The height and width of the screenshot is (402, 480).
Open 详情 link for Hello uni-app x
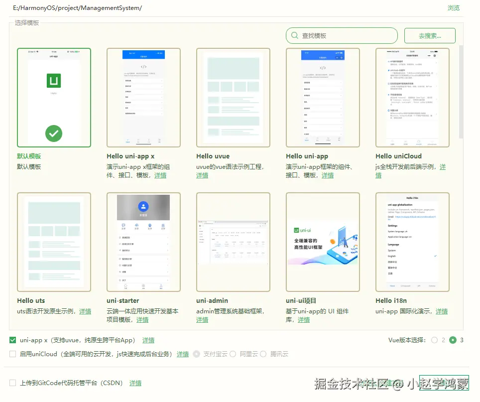(160, 175)
